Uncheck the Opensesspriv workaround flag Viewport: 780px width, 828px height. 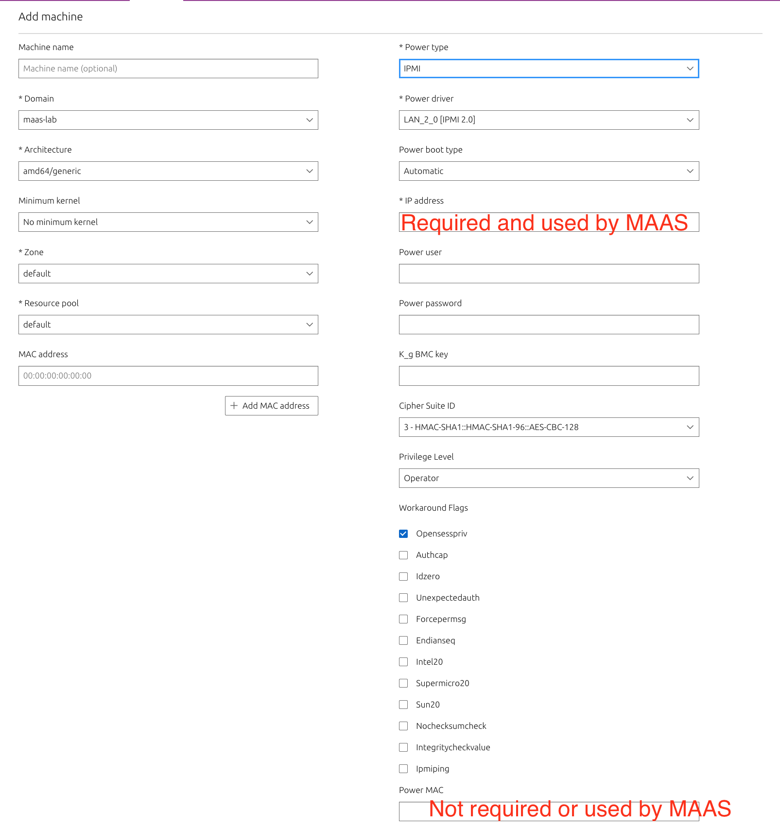[x=403, y=534]
